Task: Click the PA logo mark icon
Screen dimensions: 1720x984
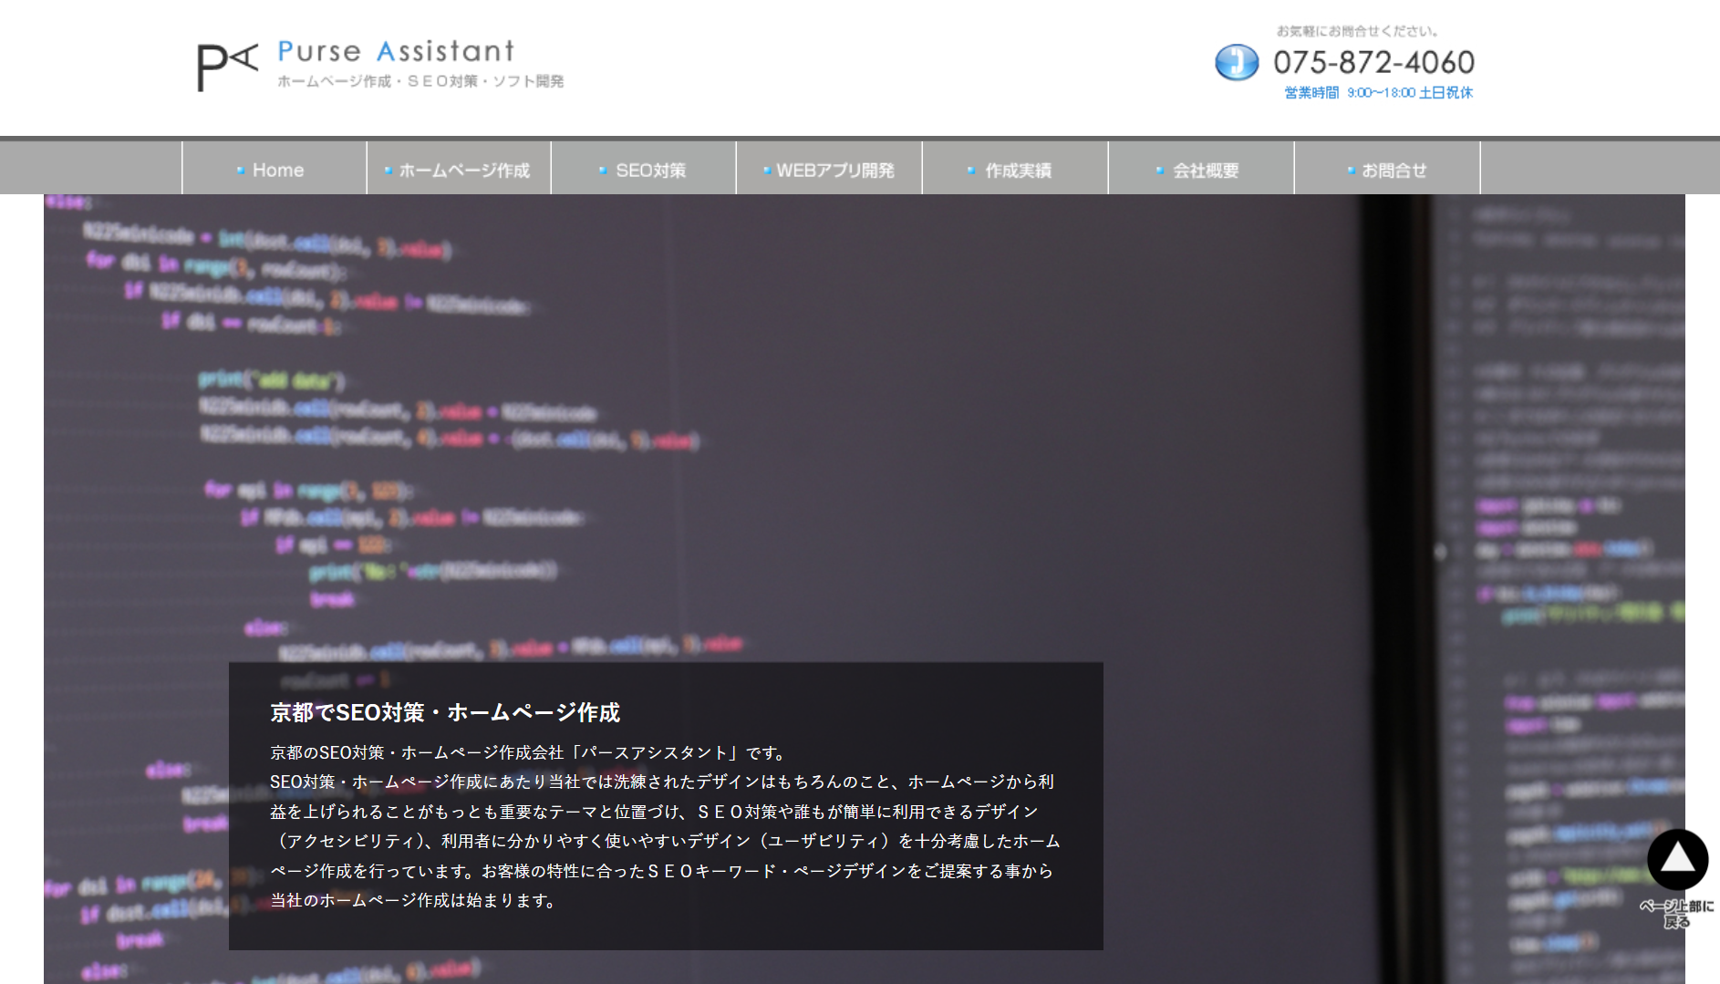Action: pyautogui.click(x=227, y=66)
